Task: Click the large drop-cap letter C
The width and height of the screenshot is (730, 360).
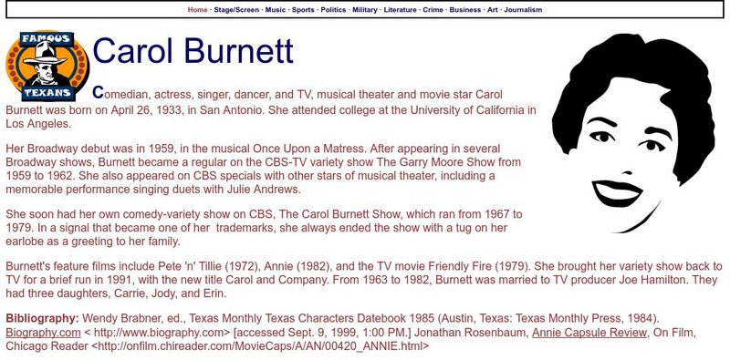Action: (98, 93)
